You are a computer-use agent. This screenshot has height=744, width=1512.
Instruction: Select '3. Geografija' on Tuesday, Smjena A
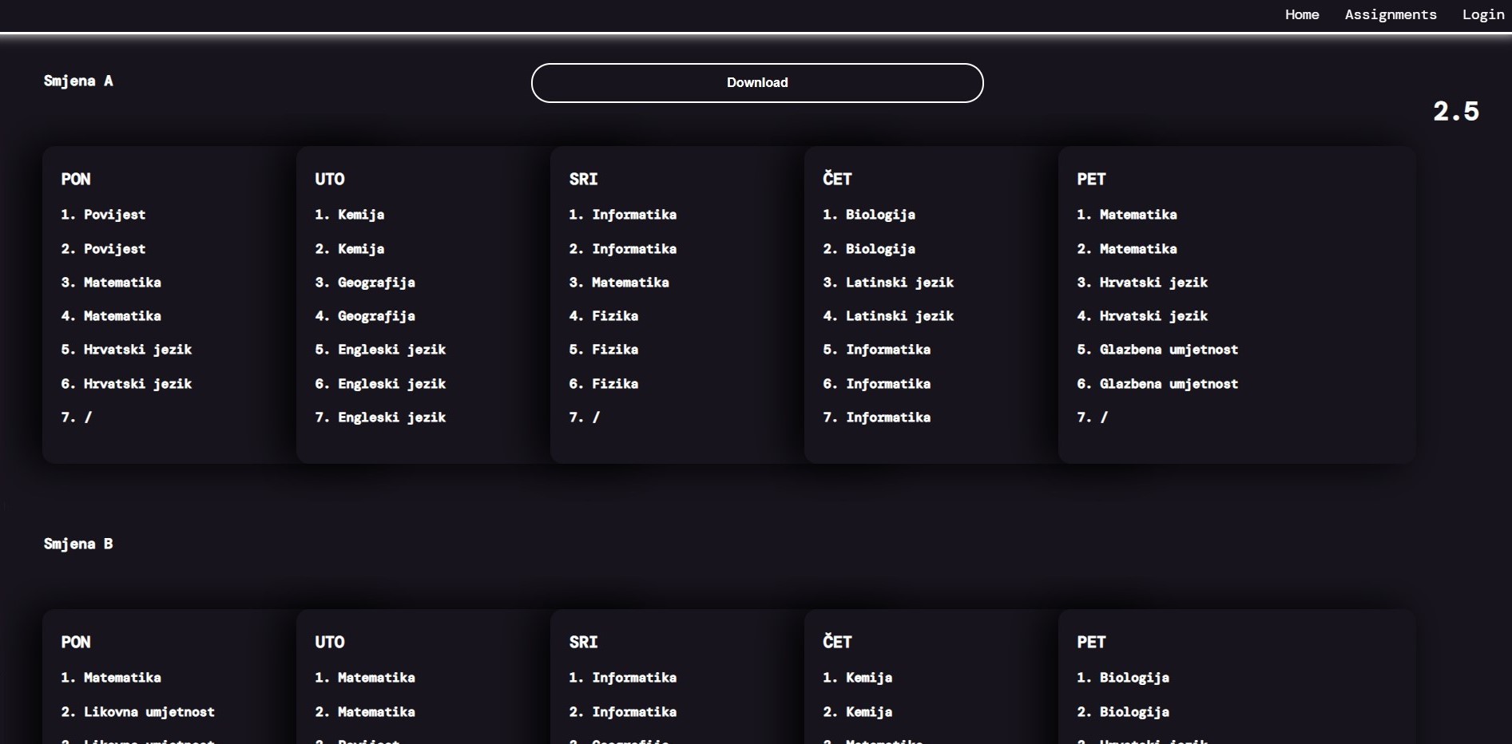(365, 283)
